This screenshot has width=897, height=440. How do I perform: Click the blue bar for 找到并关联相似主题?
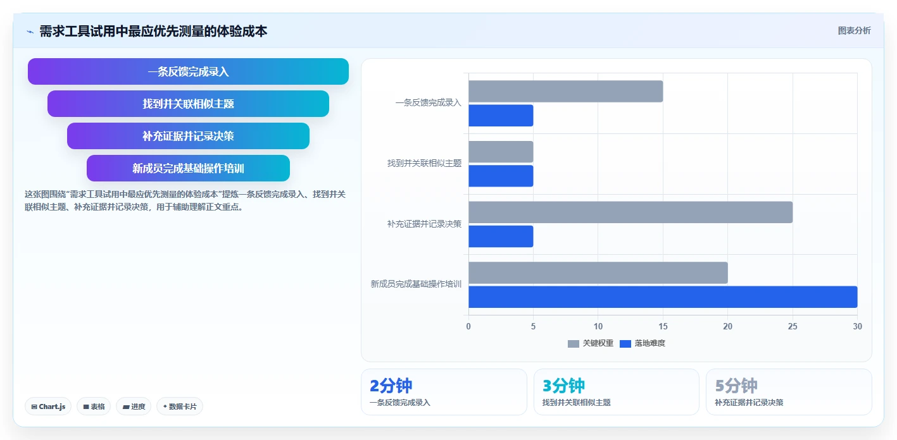(x=501, y=176)
